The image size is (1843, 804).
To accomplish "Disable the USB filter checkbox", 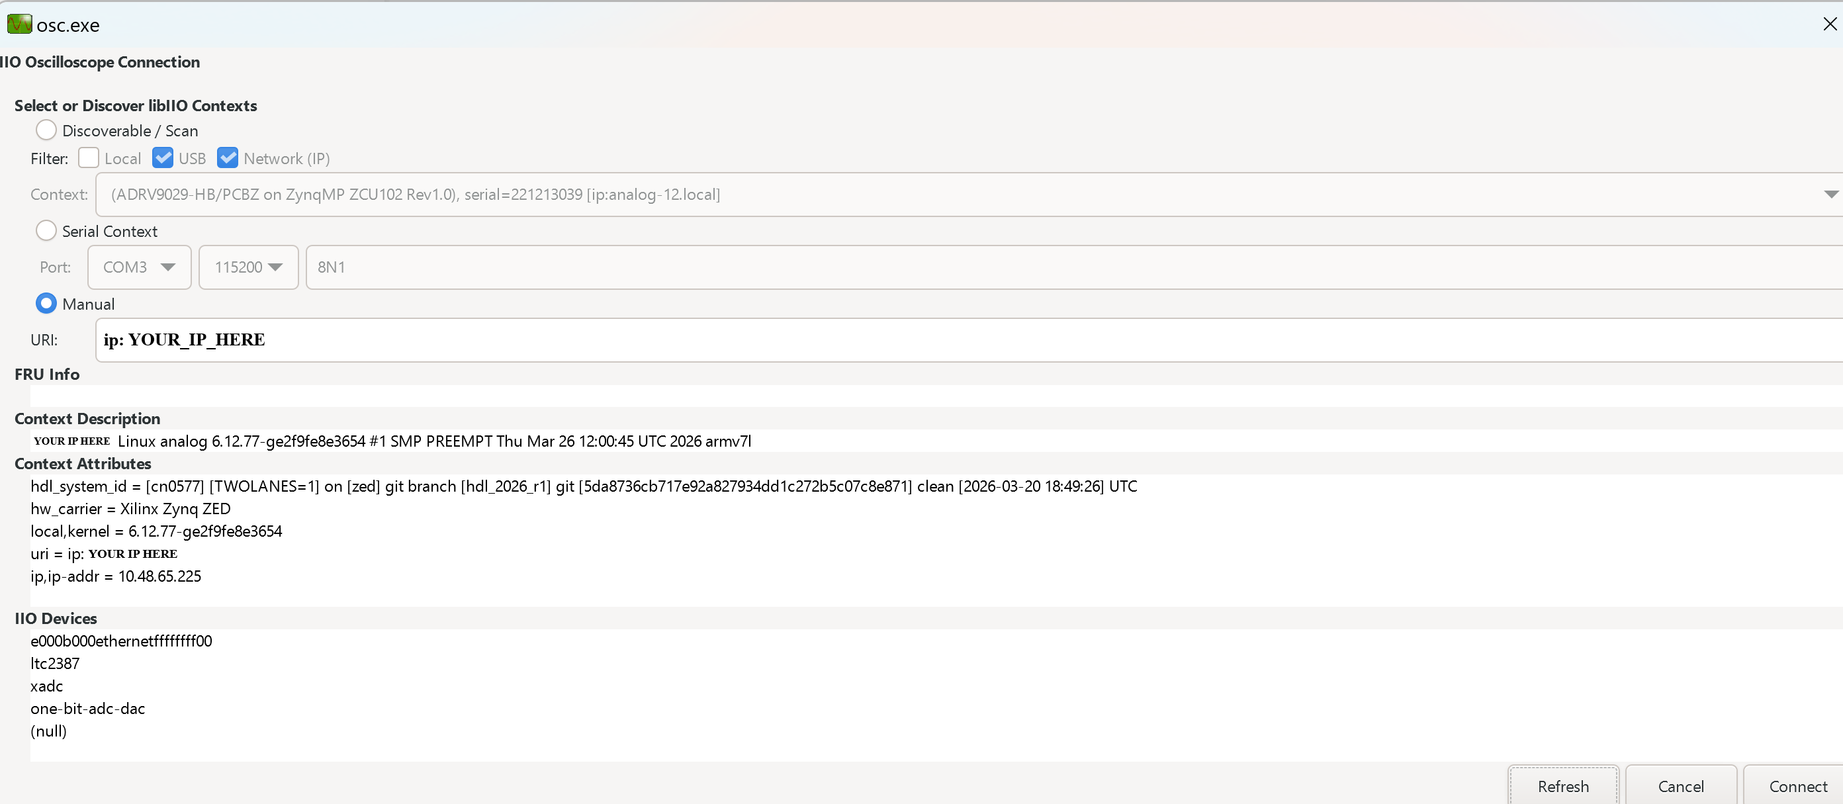I will pyautogui.click(x=163, y=157).
